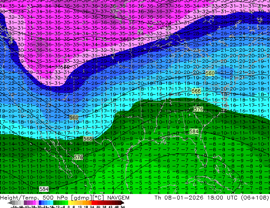Screen dimensions: 270x208
Task: Click the 584 contour label over the southeastern US
Action: (x=194, y=132)
